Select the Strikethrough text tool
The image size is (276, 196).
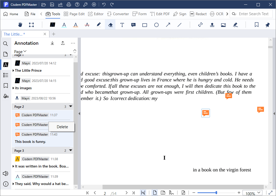87,25
